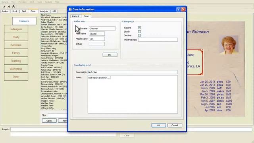
Task: Focus the Case origin field
Action: [133, 72]
